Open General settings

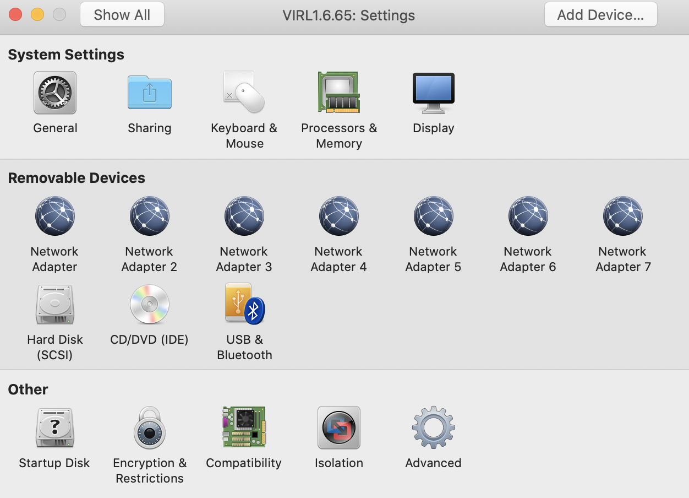click(54, 92)
